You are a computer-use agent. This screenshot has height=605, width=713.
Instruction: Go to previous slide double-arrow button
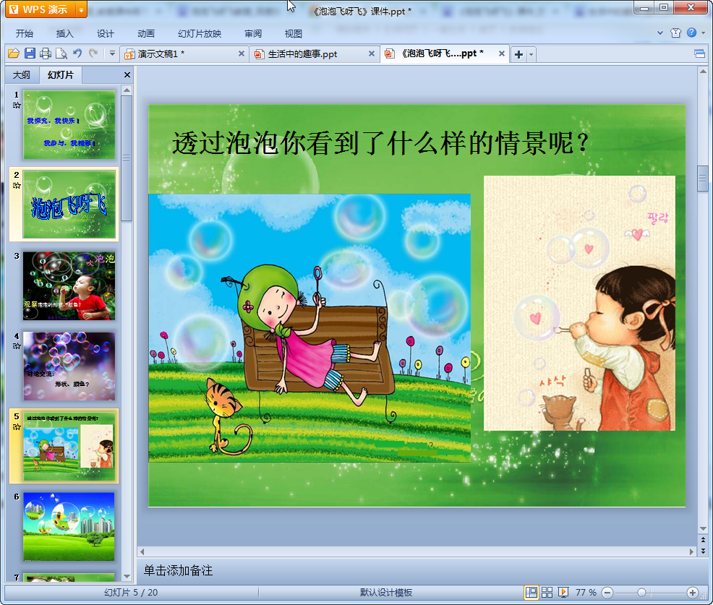click(703, 540)
